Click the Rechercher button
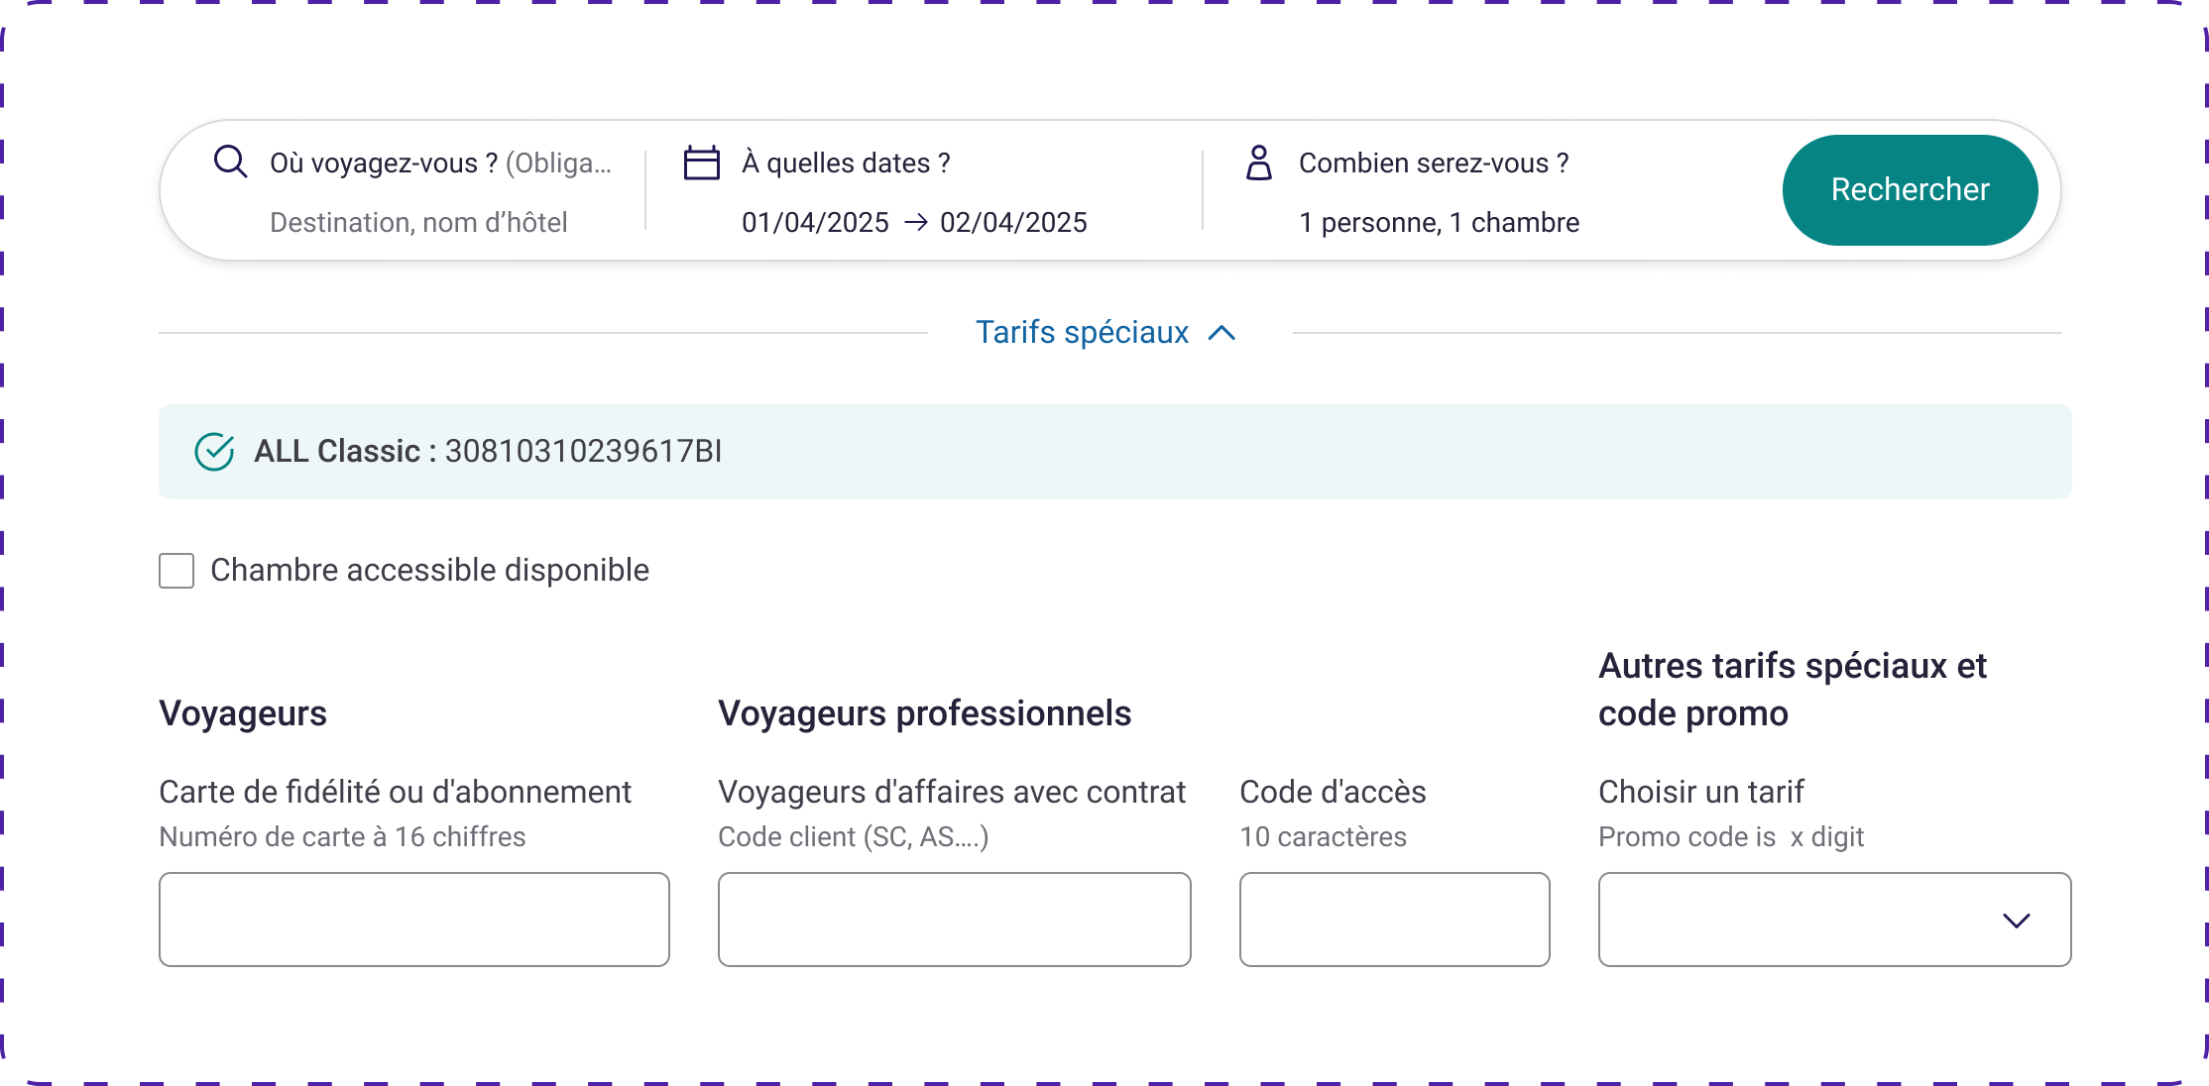 coord(1910,189)
